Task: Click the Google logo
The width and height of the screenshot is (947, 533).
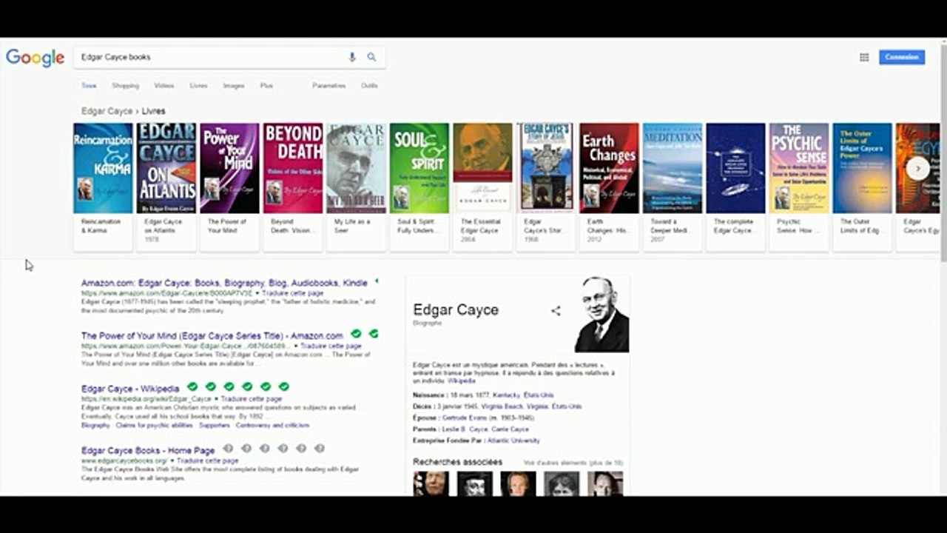Action: point(36,58)
